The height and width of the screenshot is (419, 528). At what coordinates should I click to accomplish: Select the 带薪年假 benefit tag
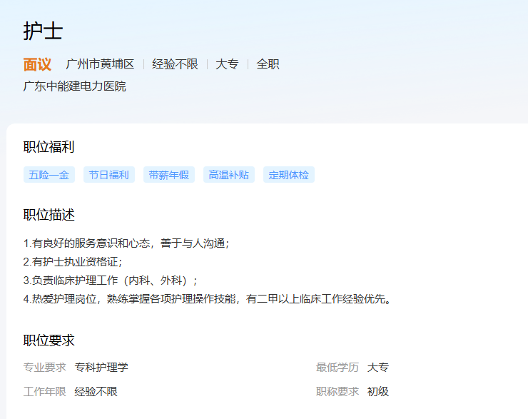(169, 175)
